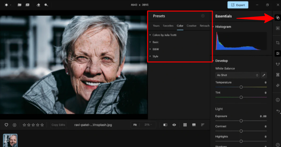Toggle favorite heart for this photo
Screen dimensions: 281x147
pos(6,125)
